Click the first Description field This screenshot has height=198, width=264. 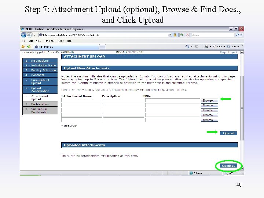point(124,100)
